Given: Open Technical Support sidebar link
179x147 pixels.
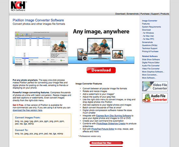Looking at the screenshot, I should pyautogui.click(x=150, y=48).
